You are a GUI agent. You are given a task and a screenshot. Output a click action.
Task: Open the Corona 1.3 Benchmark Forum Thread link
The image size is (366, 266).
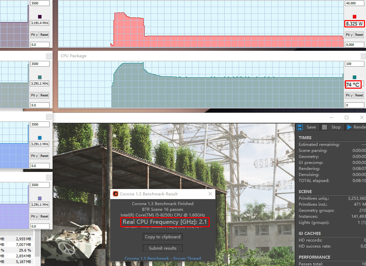click(x=163, y=259)
